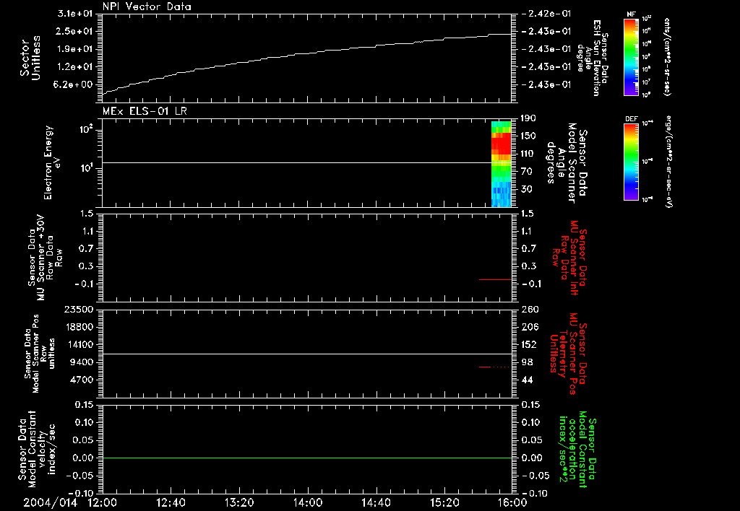Click the "110" scanner angle tick
This screenshot has width=740, height=511.
point(528,154)
